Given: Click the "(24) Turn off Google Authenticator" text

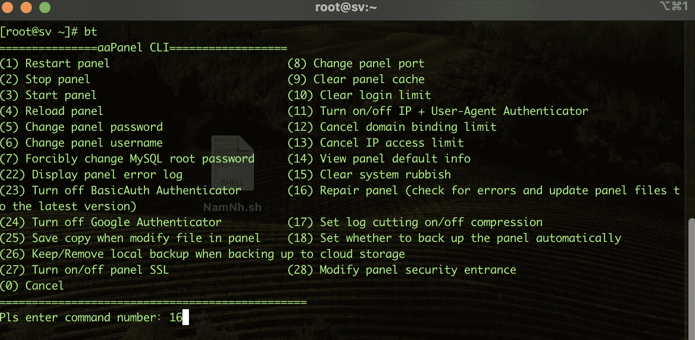Looking at the screenshot, I should (x=110, y=222).
